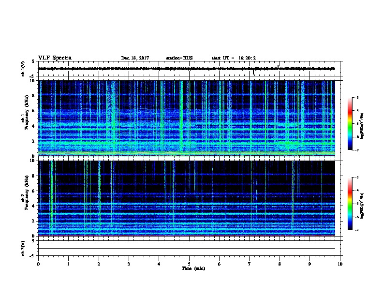Click the "-3" label on ch.1 color scale
Screen dimensions: 383x296
click(x=356, y=97)
